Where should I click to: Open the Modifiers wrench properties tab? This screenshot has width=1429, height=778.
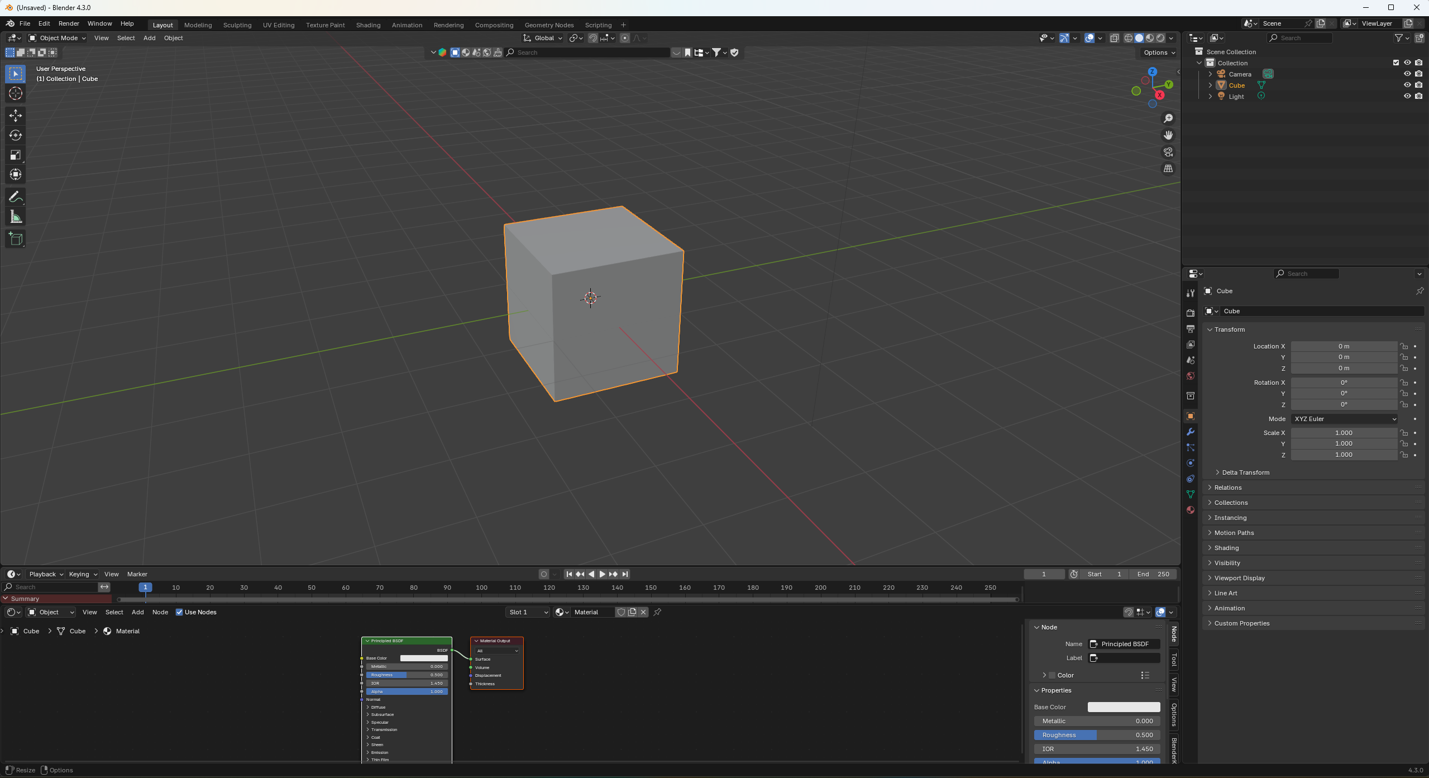[1191, 432]
